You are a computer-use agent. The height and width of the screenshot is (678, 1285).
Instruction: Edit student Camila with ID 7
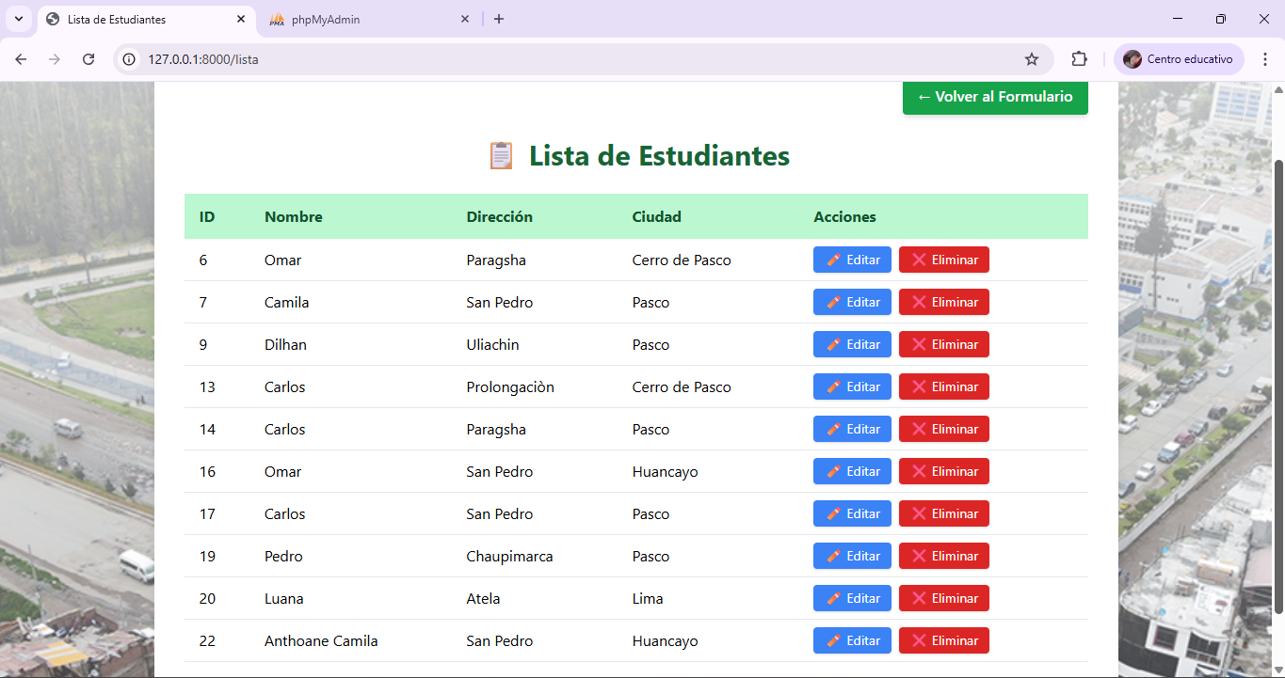point(852,302)
